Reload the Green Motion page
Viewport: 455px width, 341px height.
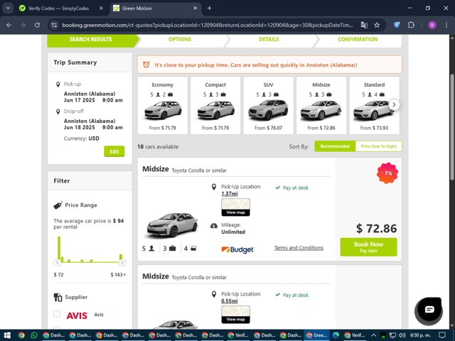(37, 26)
